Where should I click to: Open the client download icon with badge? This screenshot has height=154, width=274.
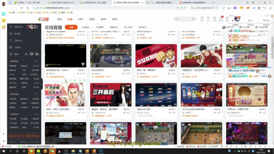pos(221,19)
